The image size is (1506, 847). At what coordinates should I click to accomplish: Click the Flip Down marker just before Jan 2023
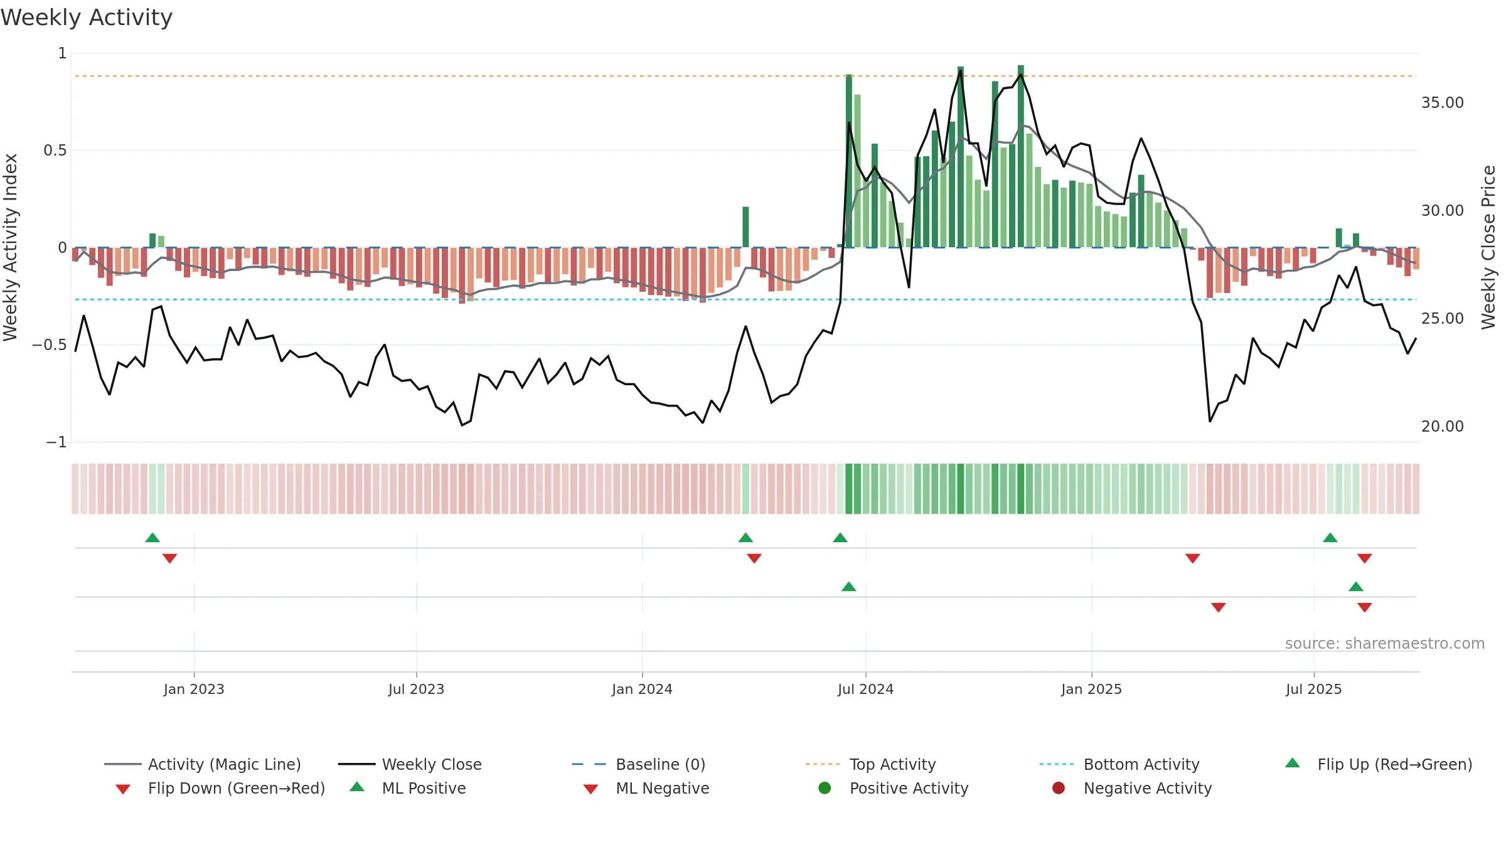[x=169, y=558]
